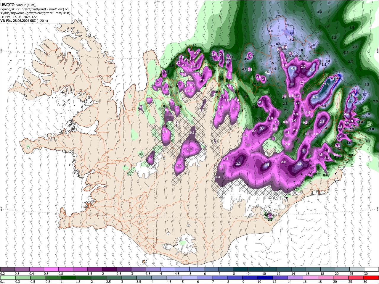
Task: Click the upper color bar swatch between 0.2 and 0.3
Action: [x=8, y=270]
